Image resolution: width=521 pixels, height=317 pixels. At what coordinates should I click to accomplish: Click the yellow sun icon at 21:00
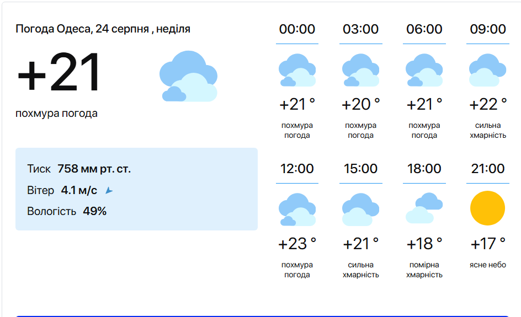(x=487, y=208)
